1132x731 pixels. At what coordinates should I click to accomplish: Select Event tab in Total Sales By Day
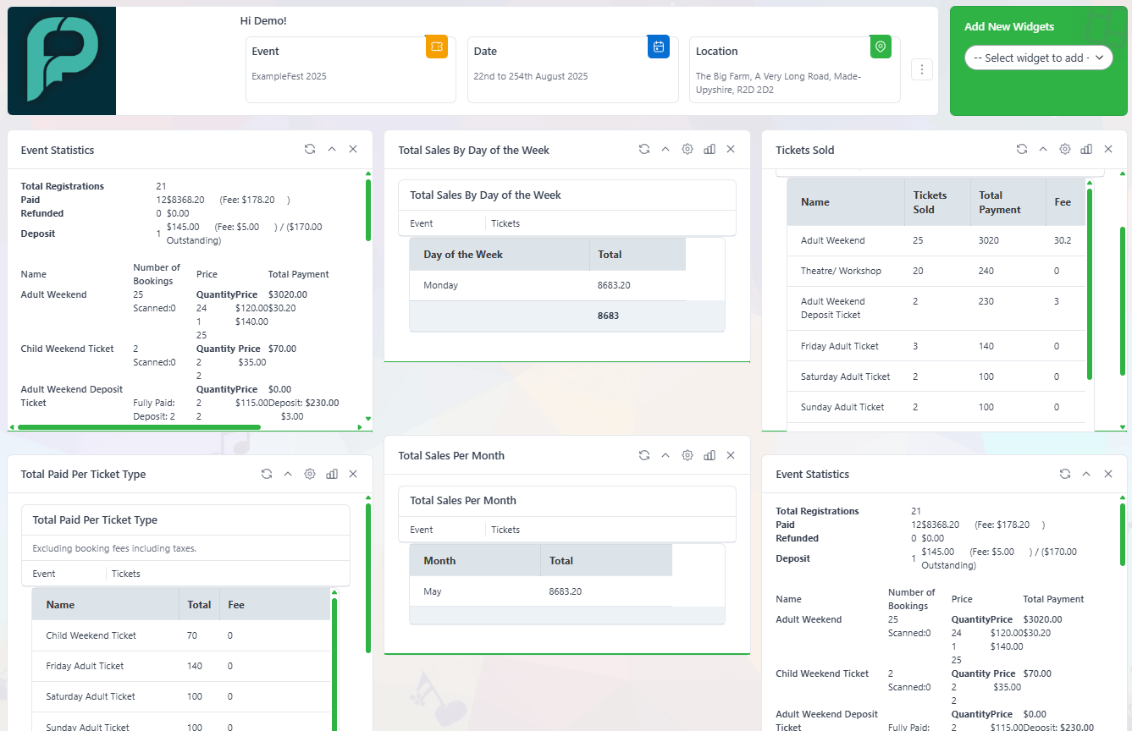(x=422, y=223)
